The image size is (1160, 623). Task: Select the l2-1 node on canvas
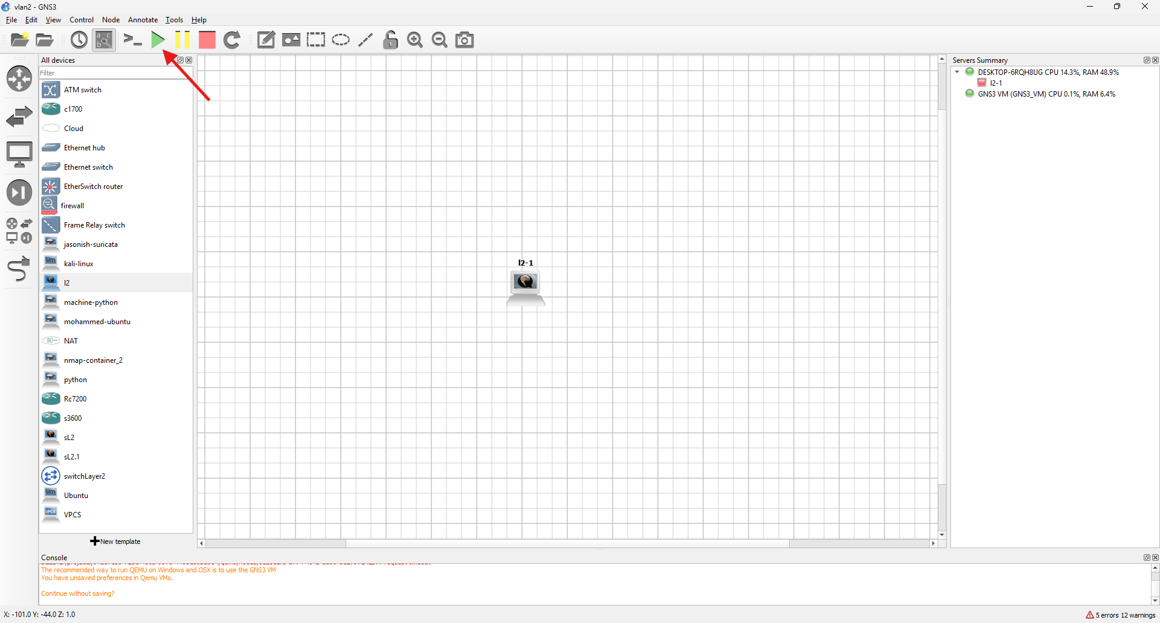click(x=526, y=287)
